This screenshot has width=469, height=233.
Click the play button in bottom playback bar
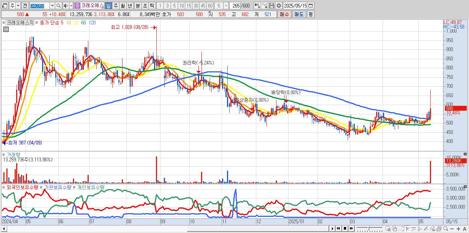[333, 228]
